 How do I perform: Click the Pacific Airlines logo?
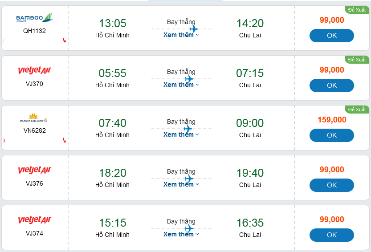[x=33, y=119]
